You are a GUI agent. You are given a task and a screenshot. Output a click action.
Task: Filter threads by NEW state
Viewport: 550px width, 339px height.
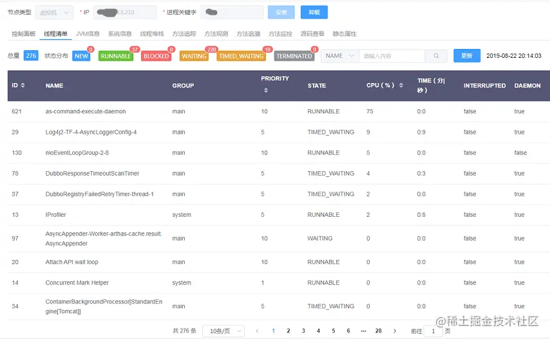81,56
